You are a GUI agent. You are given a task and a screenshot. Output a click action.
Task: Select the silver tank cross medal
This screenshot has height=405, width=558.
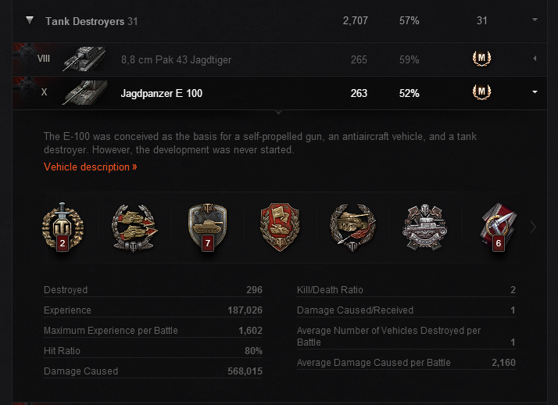421,226
